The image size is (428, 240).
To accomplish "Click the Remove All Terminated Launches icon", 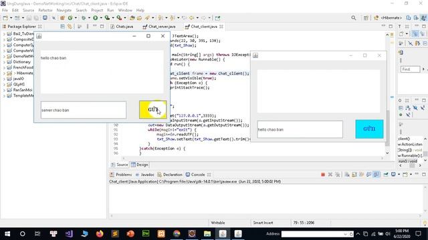I will coord(337,175).
